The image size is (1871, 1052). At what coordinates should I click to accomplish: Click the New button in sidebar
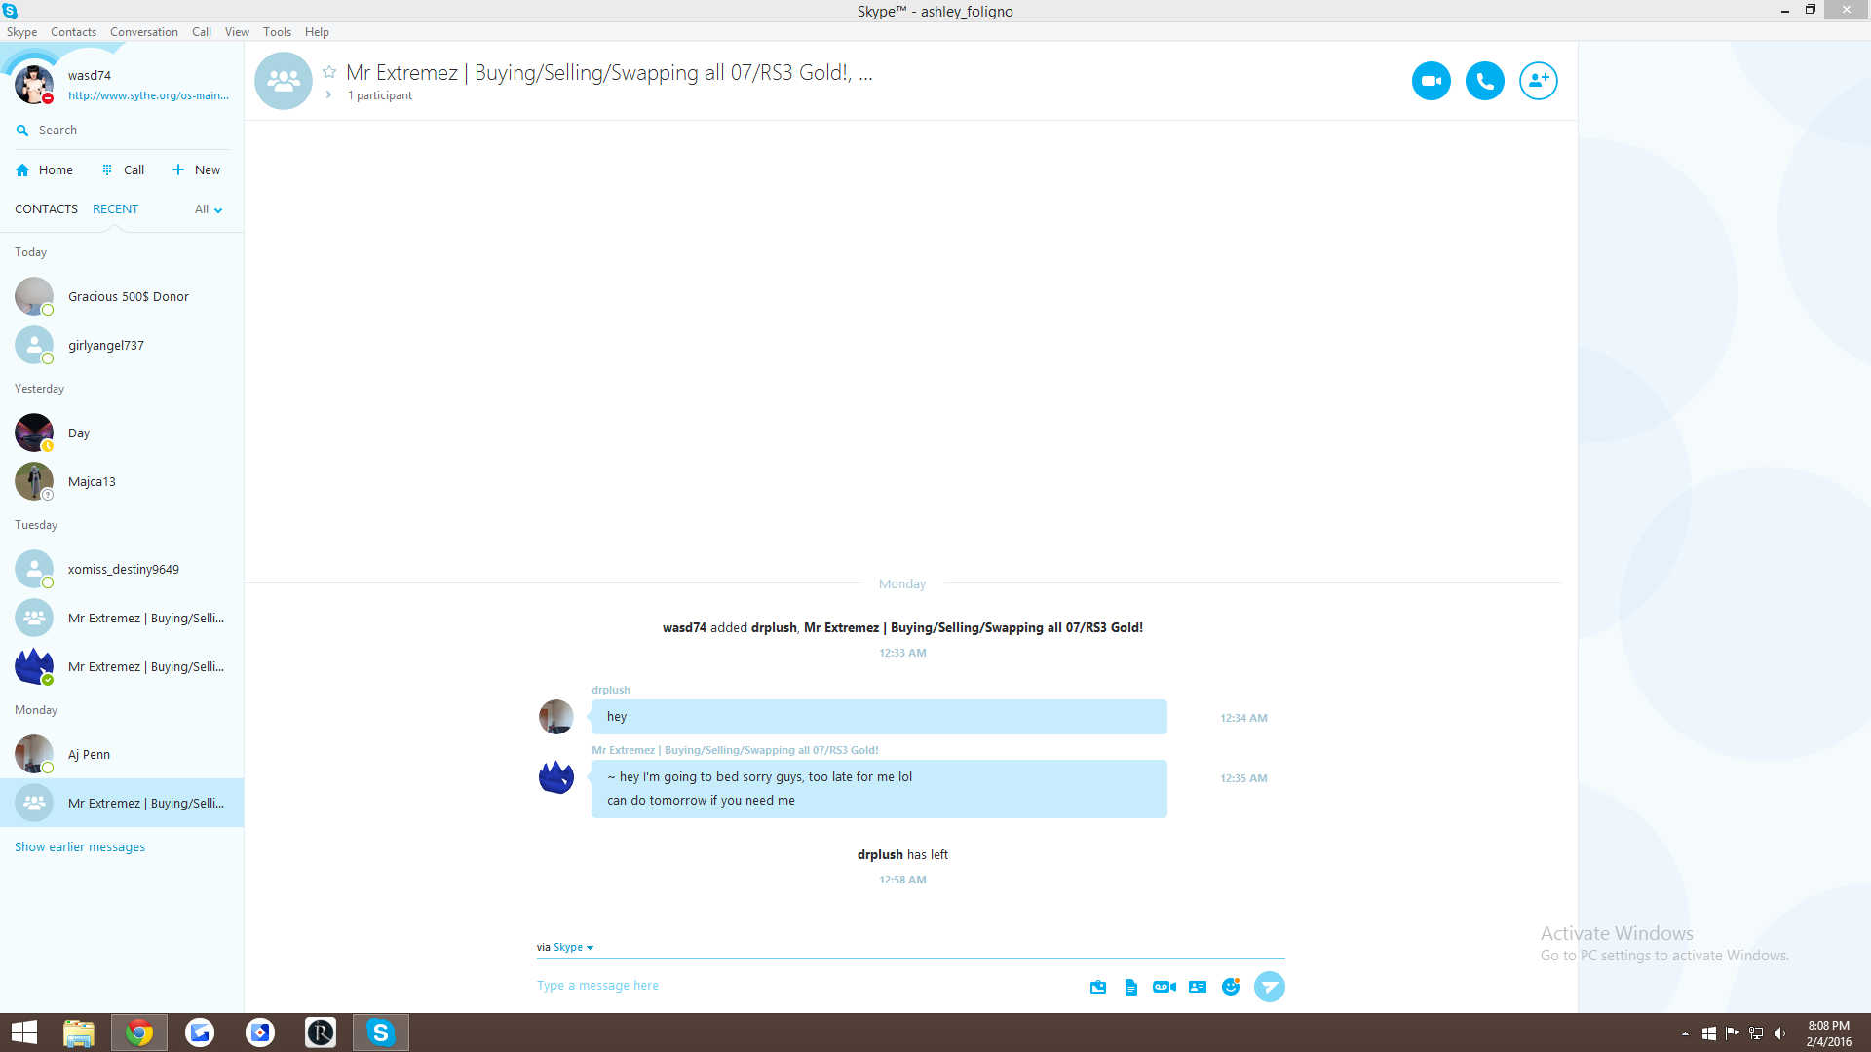point(197,170)
